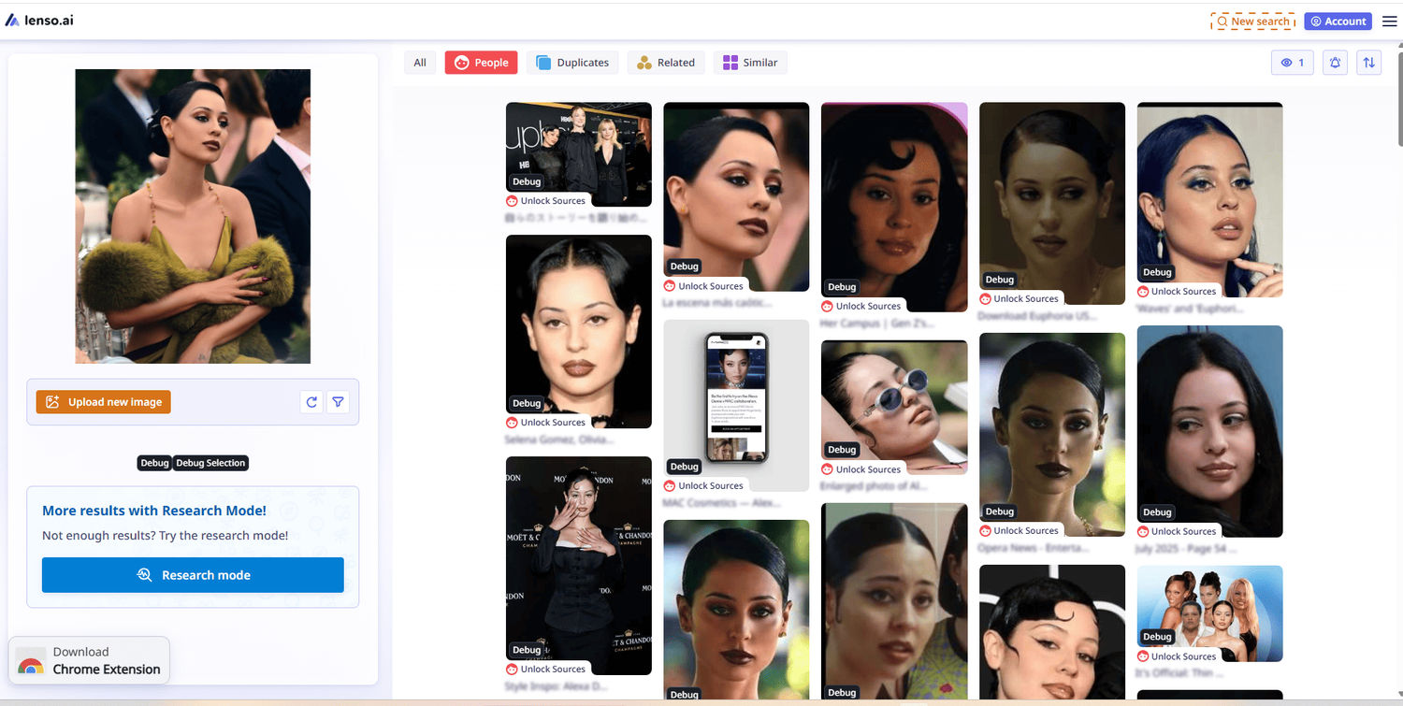This screenshot has width=1403, height=706.
Task: Activate Research mode
Action: click(192, 574)
